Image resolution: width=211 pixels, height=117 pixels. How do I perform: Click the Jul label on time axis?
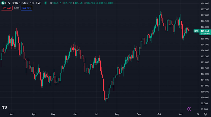click(x=96, y=114)
